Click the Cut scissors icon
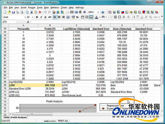 tap(31, 12)
